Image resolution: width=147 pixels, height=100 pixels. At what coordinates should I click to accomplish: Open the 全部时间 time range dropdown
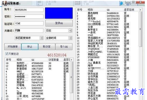click(x=70, y=38)
